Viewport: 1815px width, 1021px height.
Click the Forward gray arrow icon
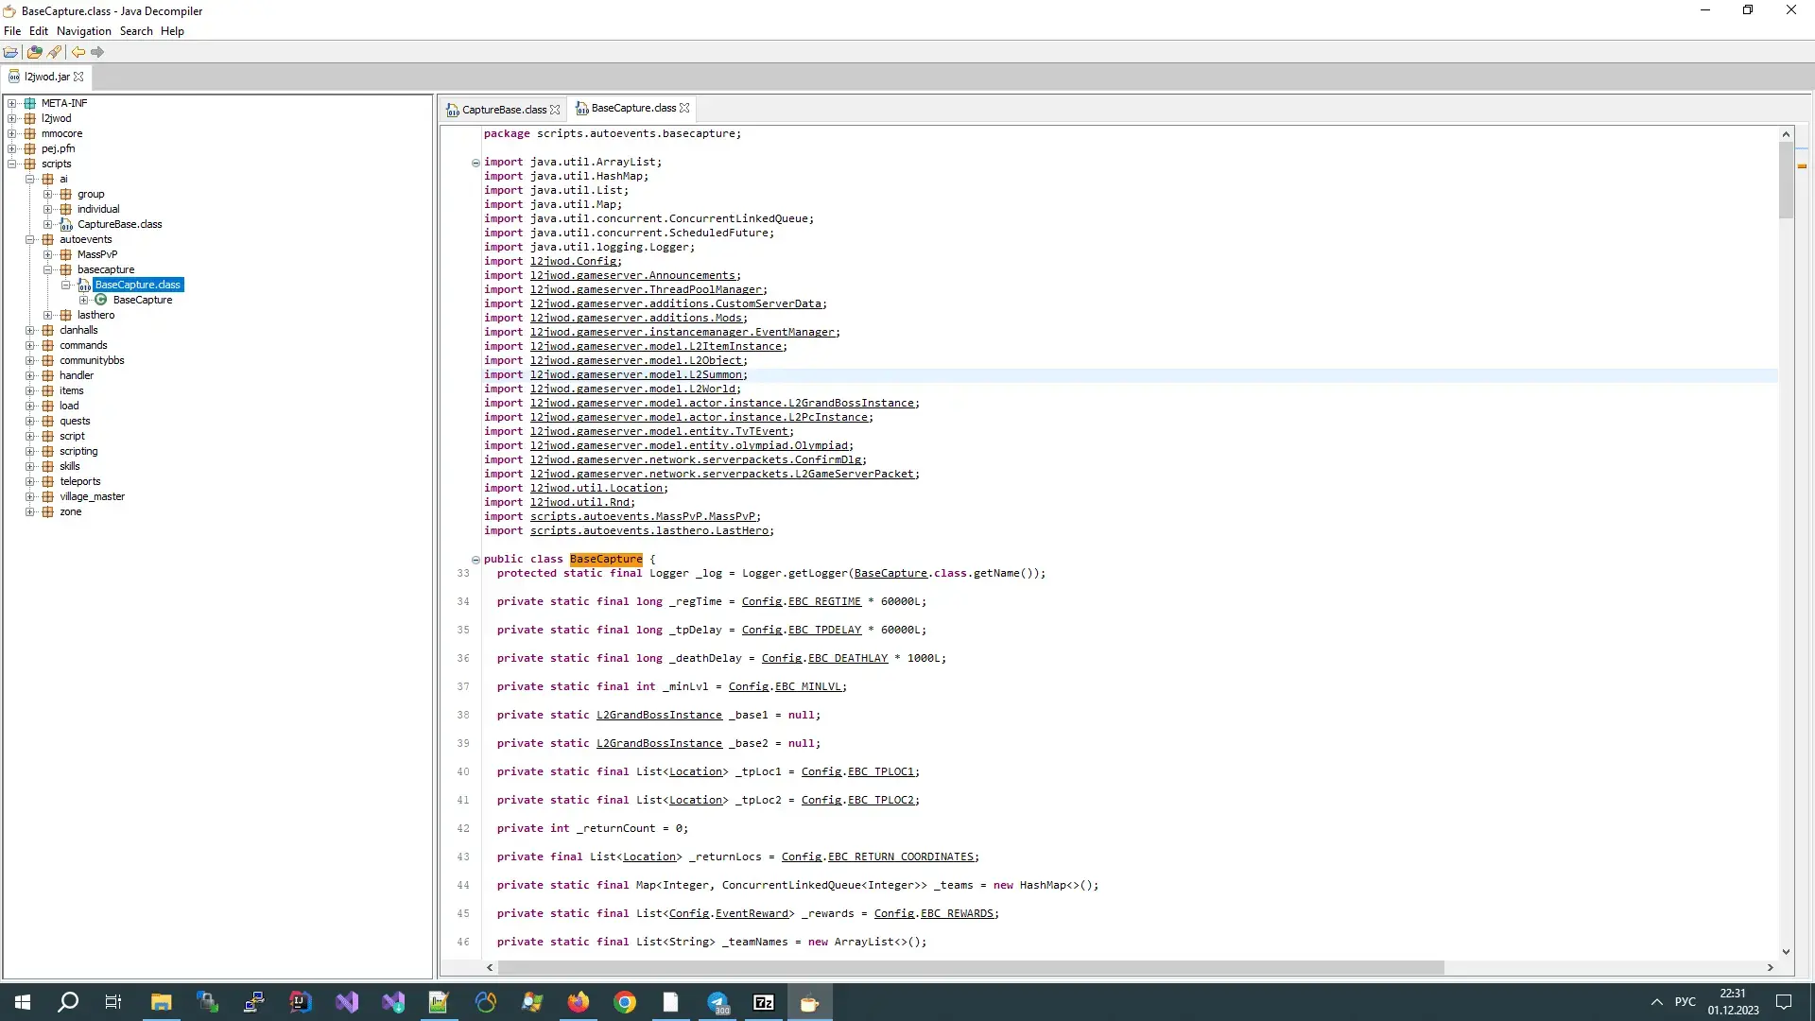pyautogui.click(x=97, y=52)
